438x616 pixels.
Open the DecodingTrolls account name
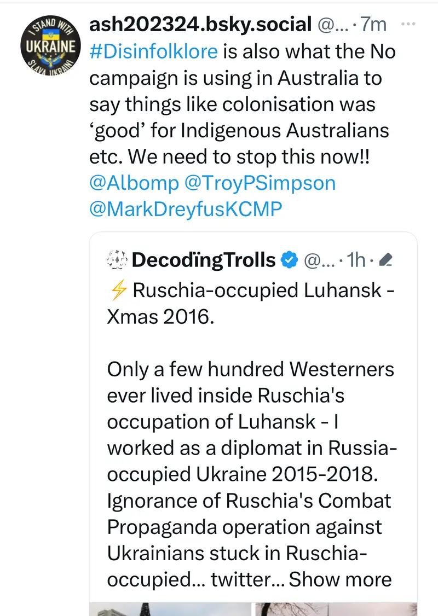coord(204,260)
